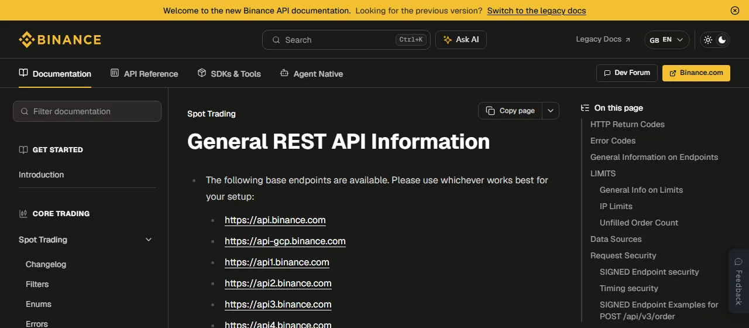Click the Binance logo

tap(60, 40)
